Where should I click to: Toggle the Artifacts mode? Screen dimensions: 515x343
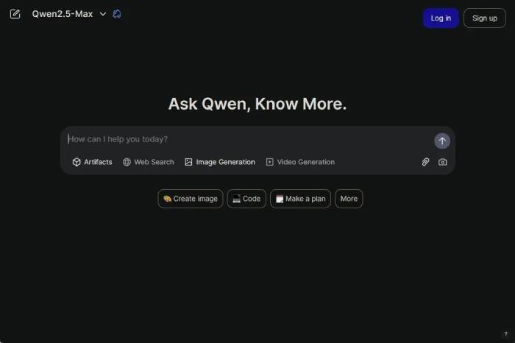point(92,162)
